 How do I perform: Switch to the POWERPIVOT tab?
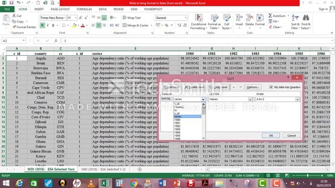pyautogui.click(x=153, y=9)
